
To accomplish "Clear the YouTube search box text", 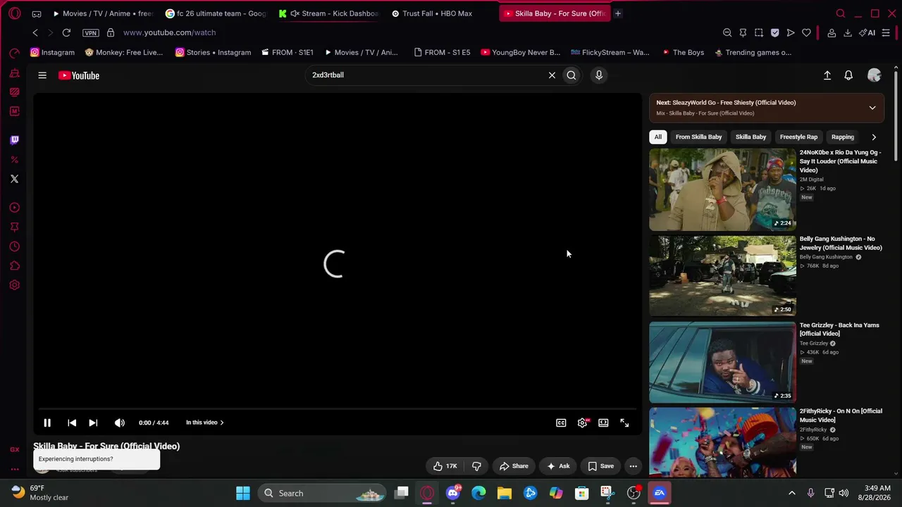I will (552, 75).
